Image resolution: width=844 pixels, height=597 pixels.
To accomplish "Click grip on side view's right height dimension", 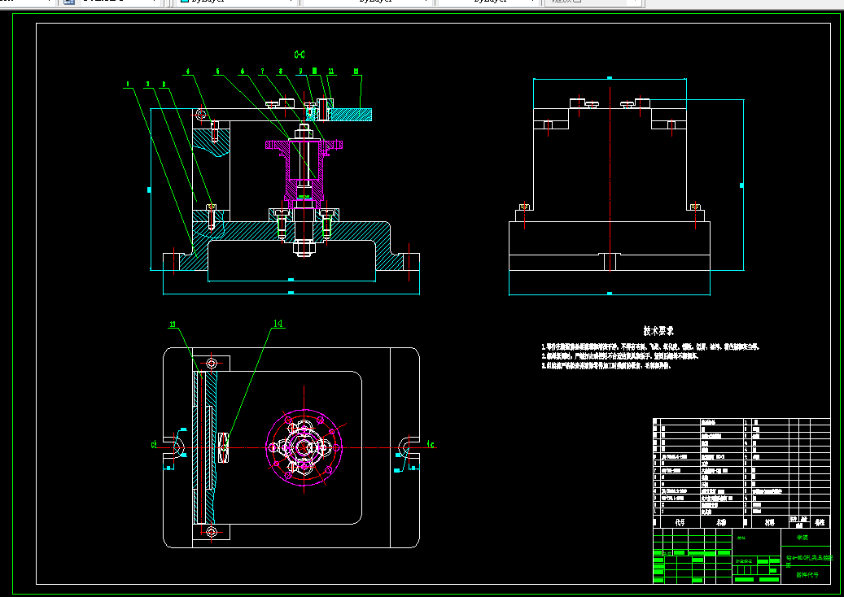I will coord(741,185).
